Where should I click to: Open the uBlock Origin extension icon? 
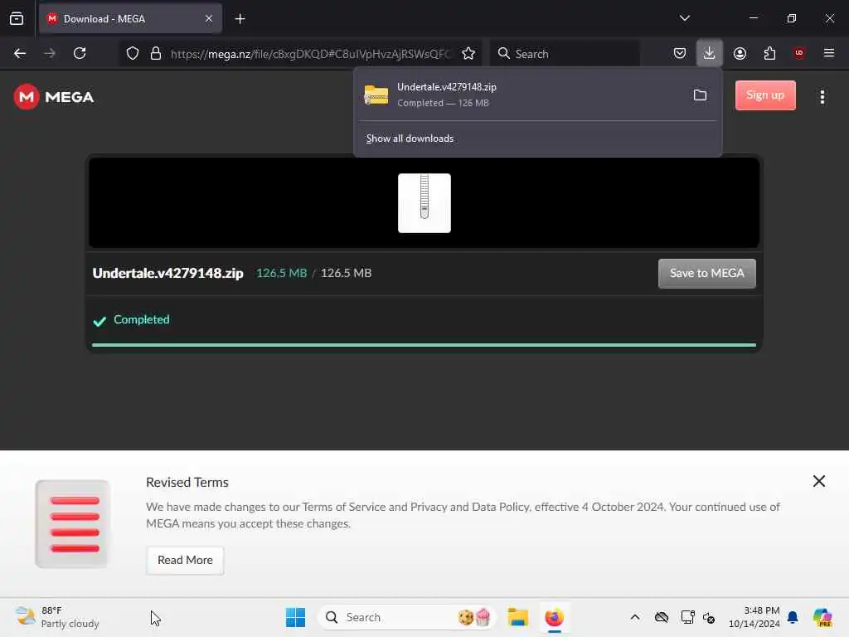799,53
